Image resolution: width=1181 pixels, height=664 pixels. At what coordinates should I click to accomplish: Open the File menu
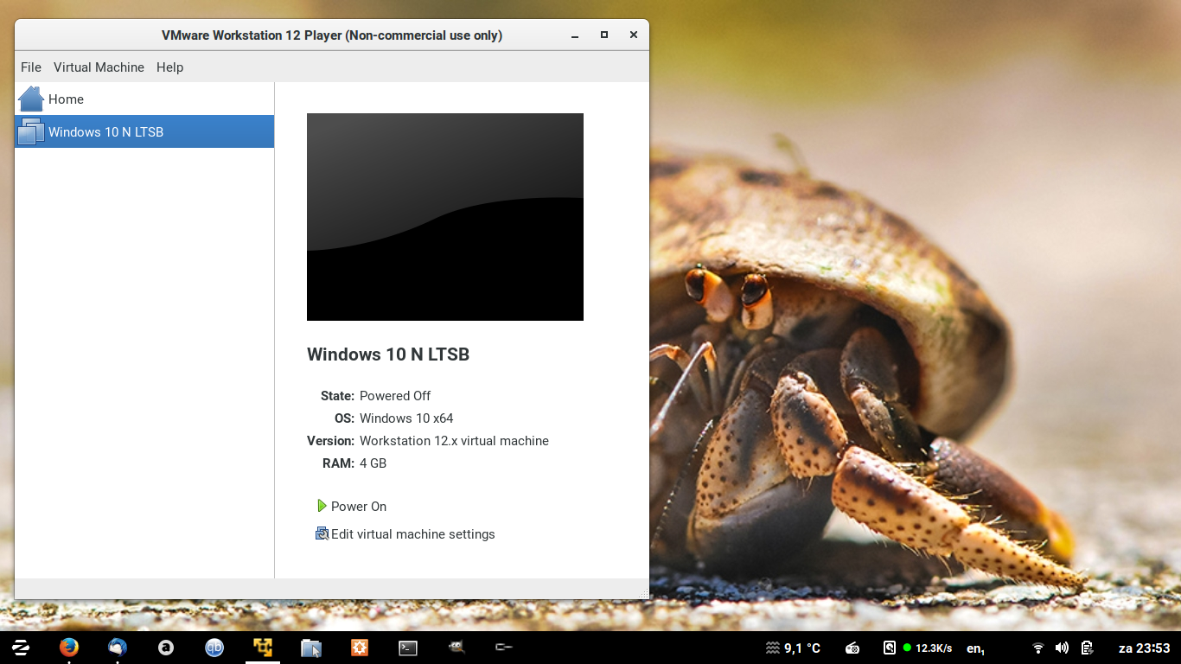click(31, 67)
